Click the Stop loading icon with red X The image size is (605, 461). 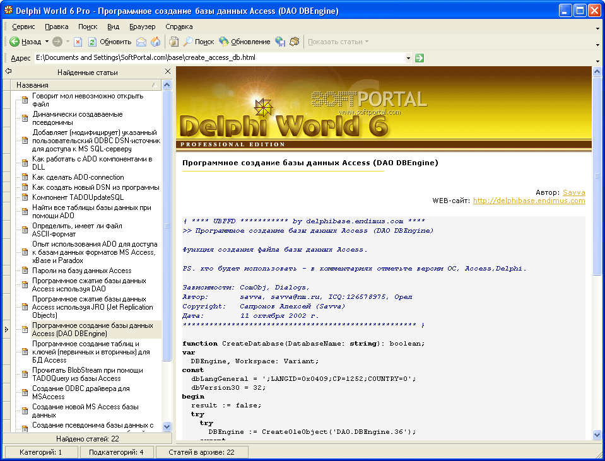coord(78,42)
